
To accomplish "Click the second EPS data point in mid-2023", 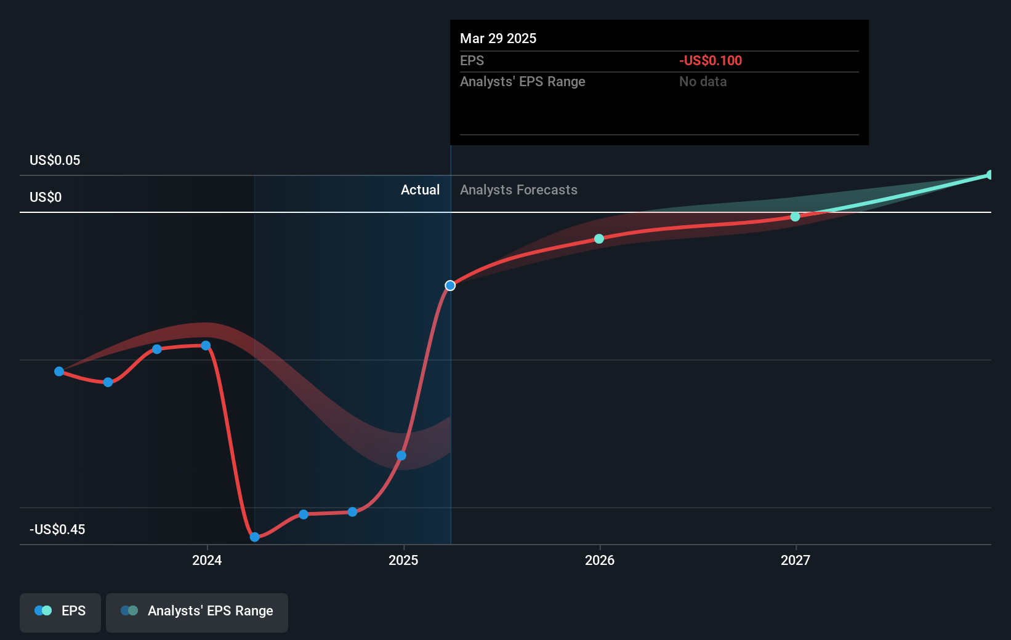I will point(108,382).
